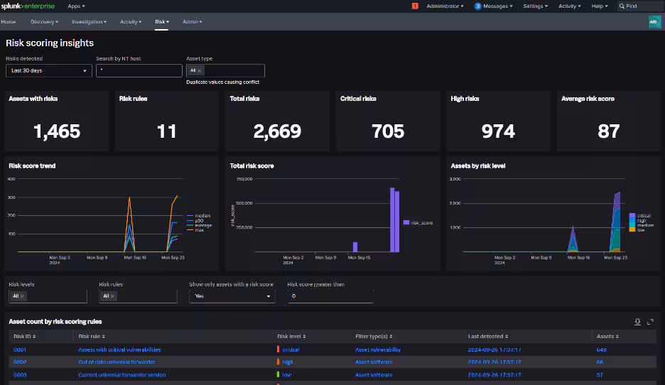Remove the All tag in Risk rules
Image resolution: width=665 pixels, height=385 pixels.
[112, 296]
